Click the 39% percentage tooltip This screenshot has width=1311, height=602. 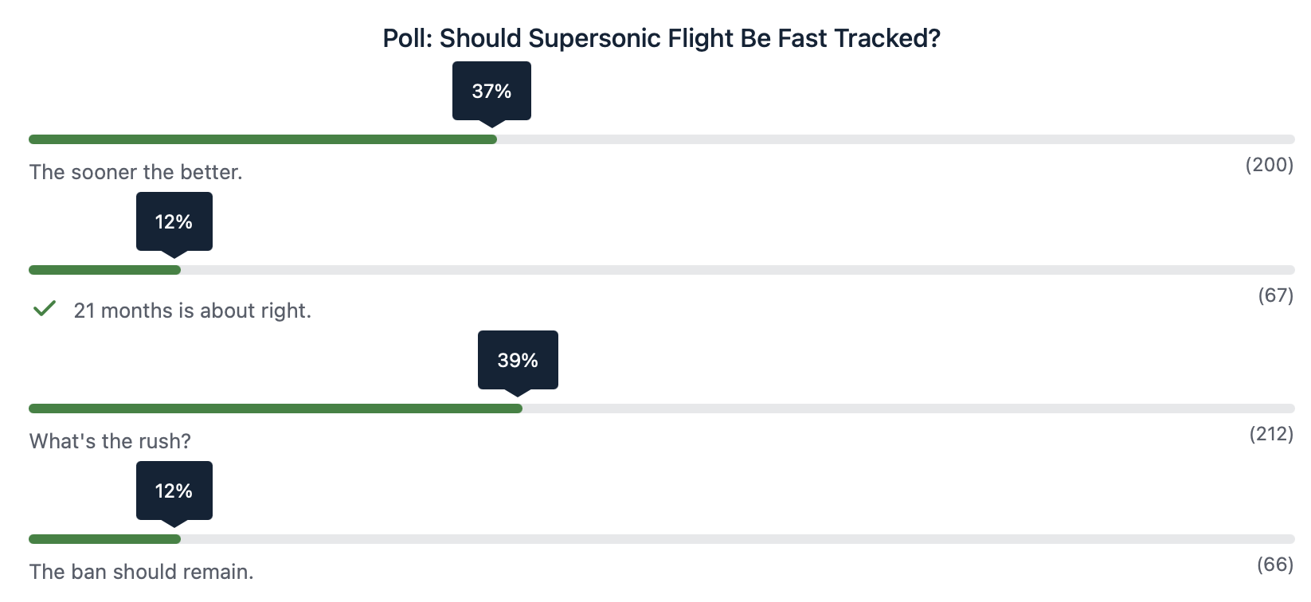[x=518, y=361]
